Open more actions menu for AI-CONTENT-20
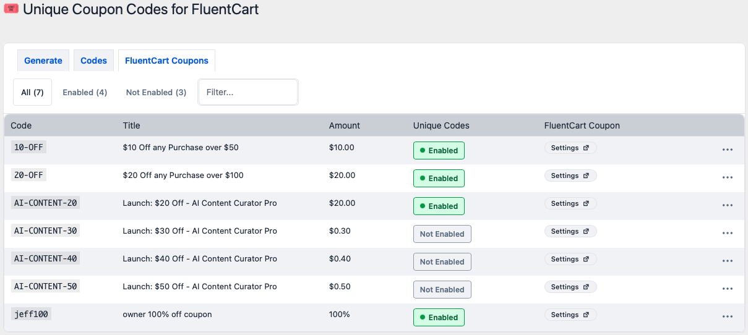The image size is (748, 335). pyautogui.click(x=727, y=205)
